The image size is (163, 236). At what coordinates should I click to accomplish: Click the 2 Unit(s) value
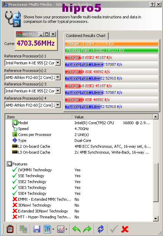[82, 135]
